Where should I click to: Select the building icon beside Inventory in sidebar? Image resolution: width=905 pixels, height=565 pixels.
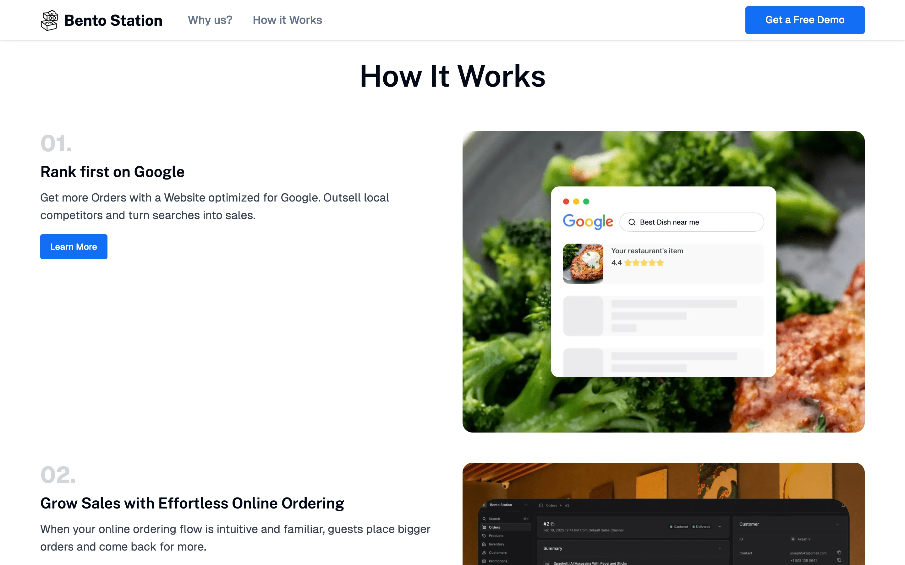484,544
